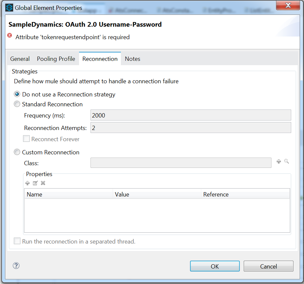Viewport: 304px width, 284px height.
Task: Add a new property with plus icon
Action: click(x=28, y=183)
